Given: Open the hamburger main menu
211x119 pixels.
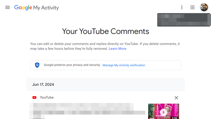Looking at the screenshot, I should point(7,7).
